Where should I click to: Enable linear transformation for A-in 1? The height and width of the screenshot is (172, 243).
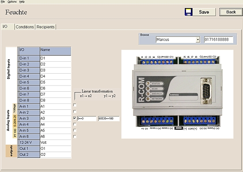pyautogui.click(x=75, y=105)
